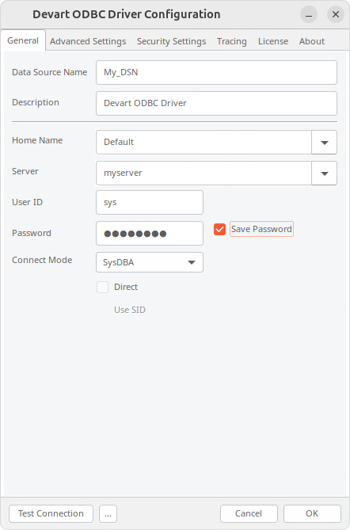Click the Use SID label
The height and width of the screenshot is (530, 350).
tap(130, 310)
